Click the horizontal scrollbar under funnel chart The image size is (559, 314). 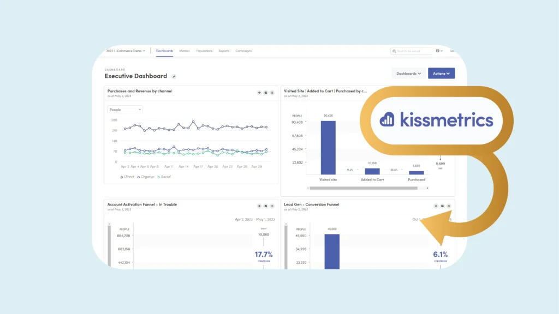coord(364,188)
